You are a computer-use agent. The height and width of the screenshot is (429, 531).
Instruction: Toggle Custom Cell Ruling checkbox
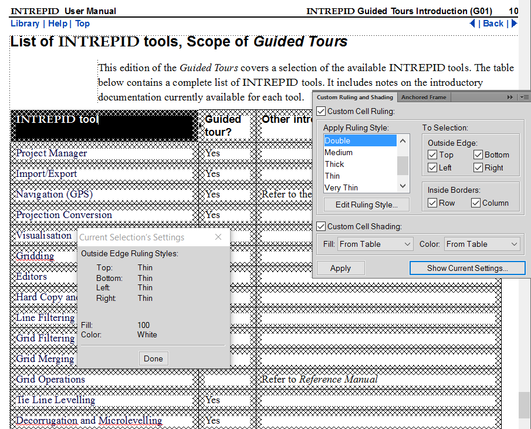(321, 111)
